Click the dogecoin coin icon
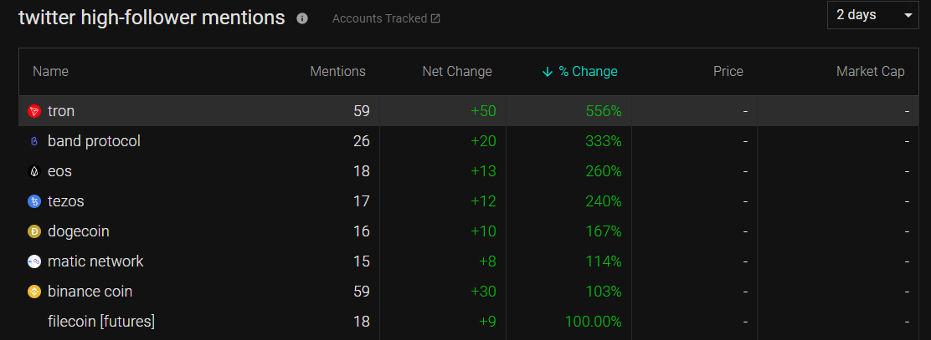931x340 pixels. point(33,231)
